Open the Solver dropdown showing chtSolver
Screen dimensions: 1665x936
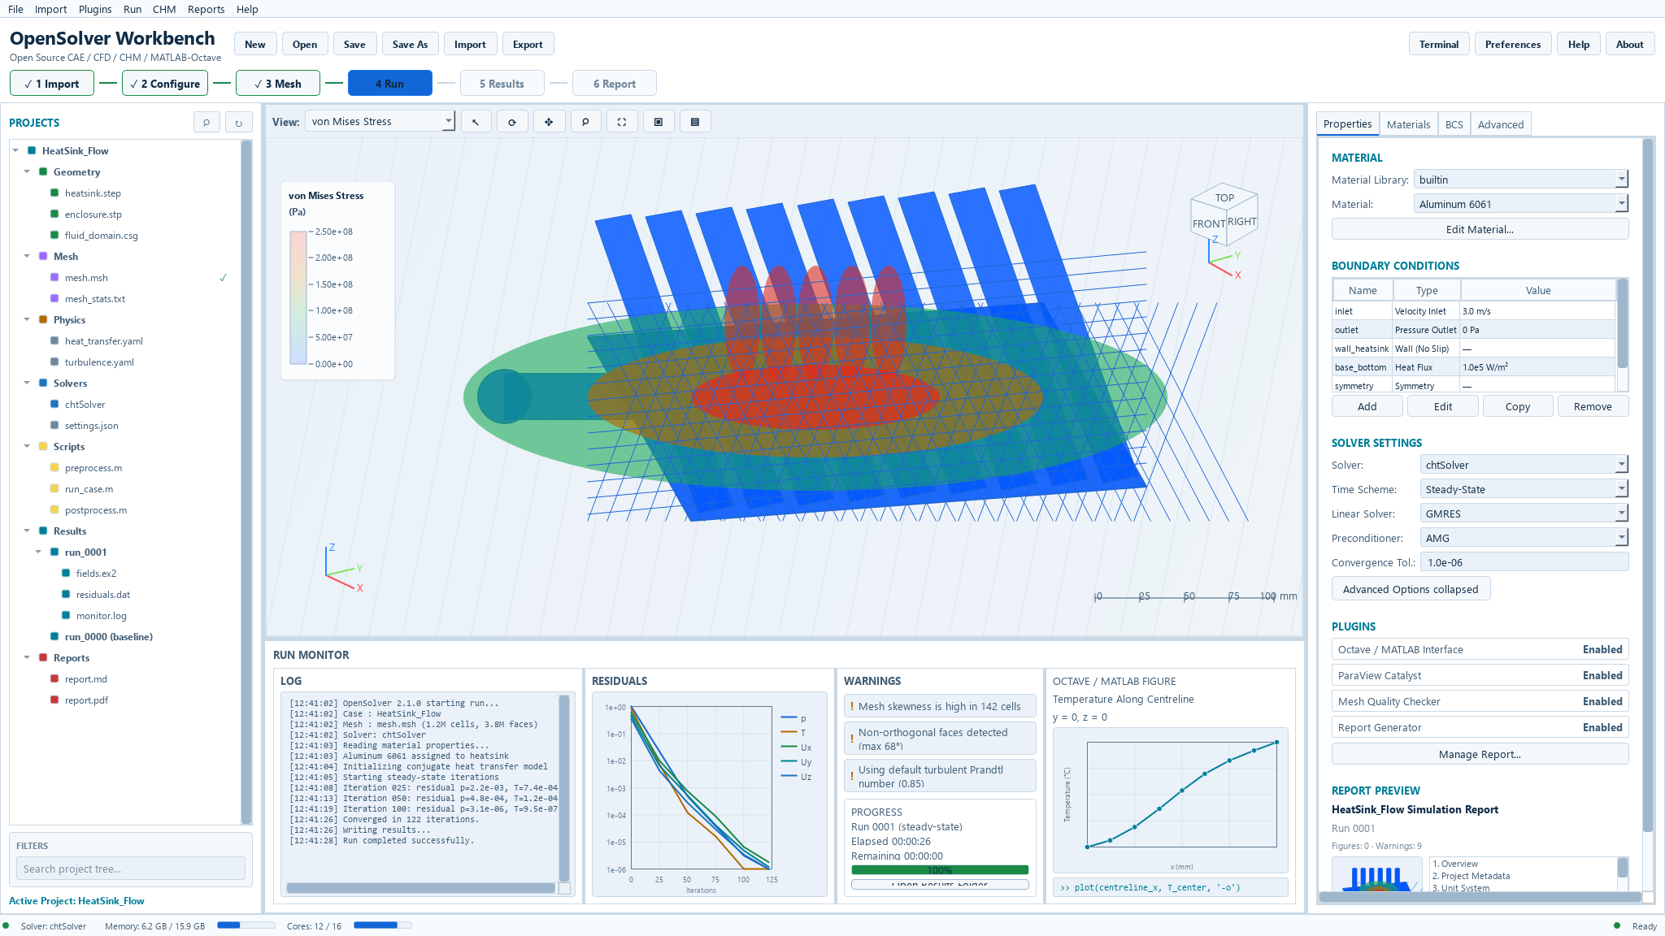pos(1524,465)
